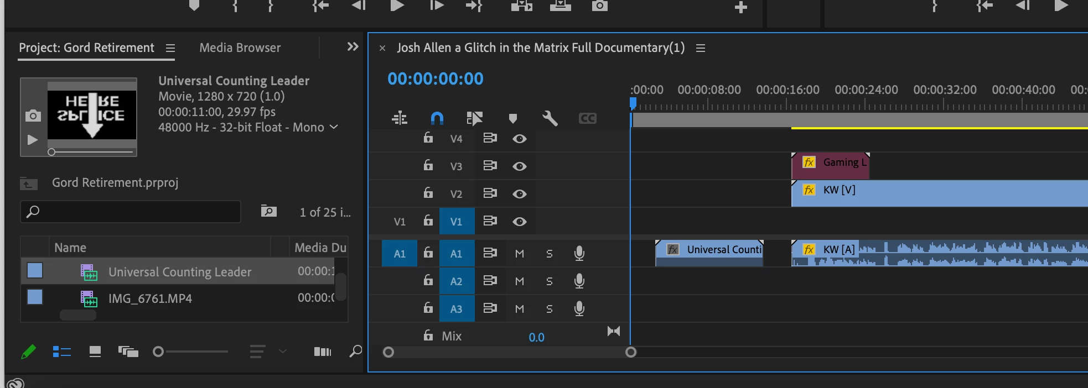
Task: Mute audio track A1
Action: point(519,254)
